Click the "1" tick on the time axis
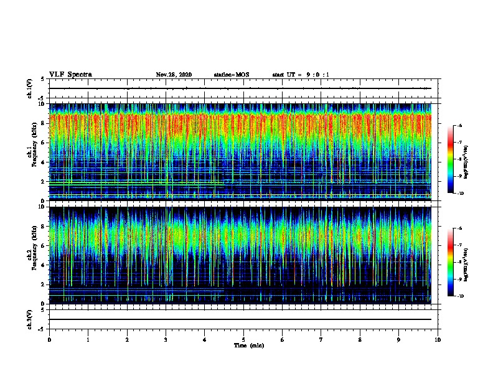Screen dimensions: 493x381 (x=88, y=340)
